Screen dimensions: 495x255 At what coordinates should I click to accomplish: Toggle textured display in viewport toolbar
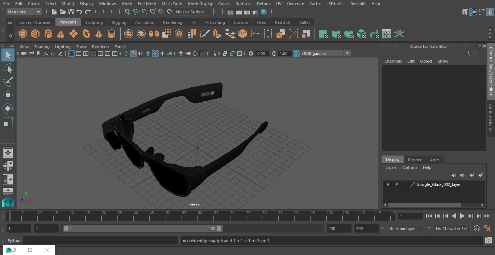[x=155, y=54]
